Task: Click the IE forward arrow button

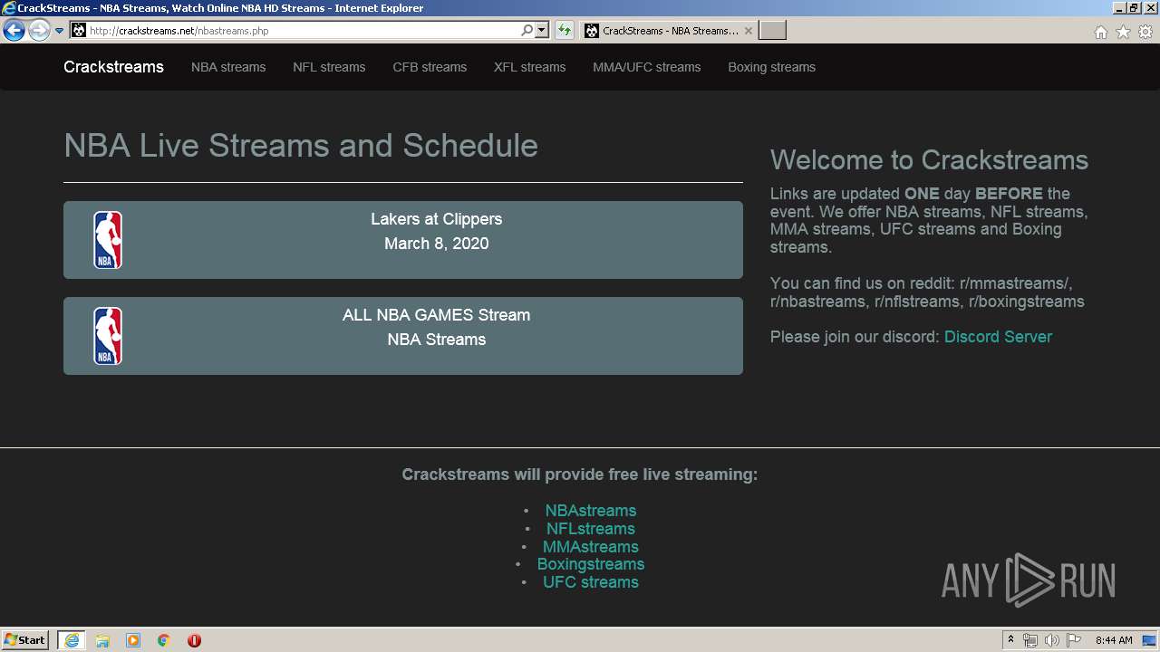Action: (x=39, y=31)
